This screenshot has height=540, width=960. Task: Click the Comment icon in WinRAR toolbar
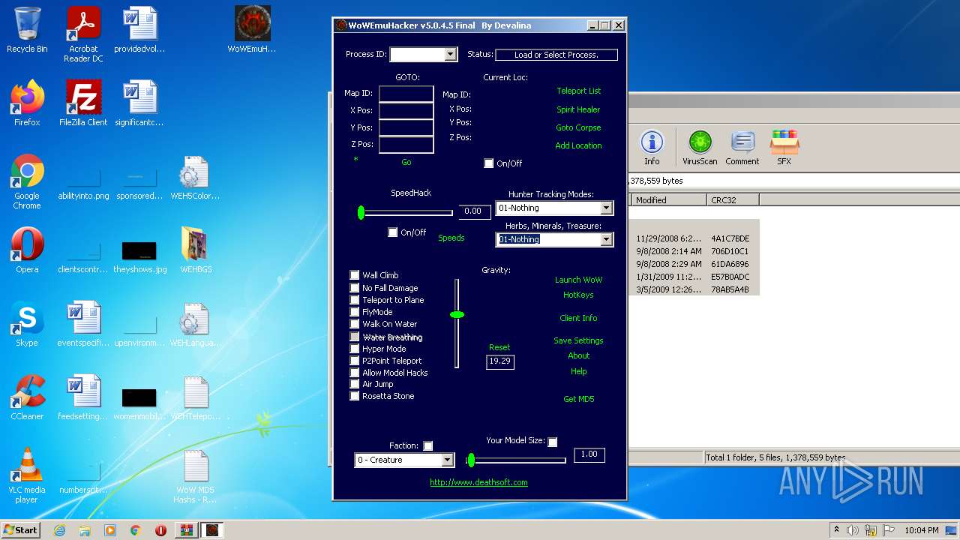[742, 148]
